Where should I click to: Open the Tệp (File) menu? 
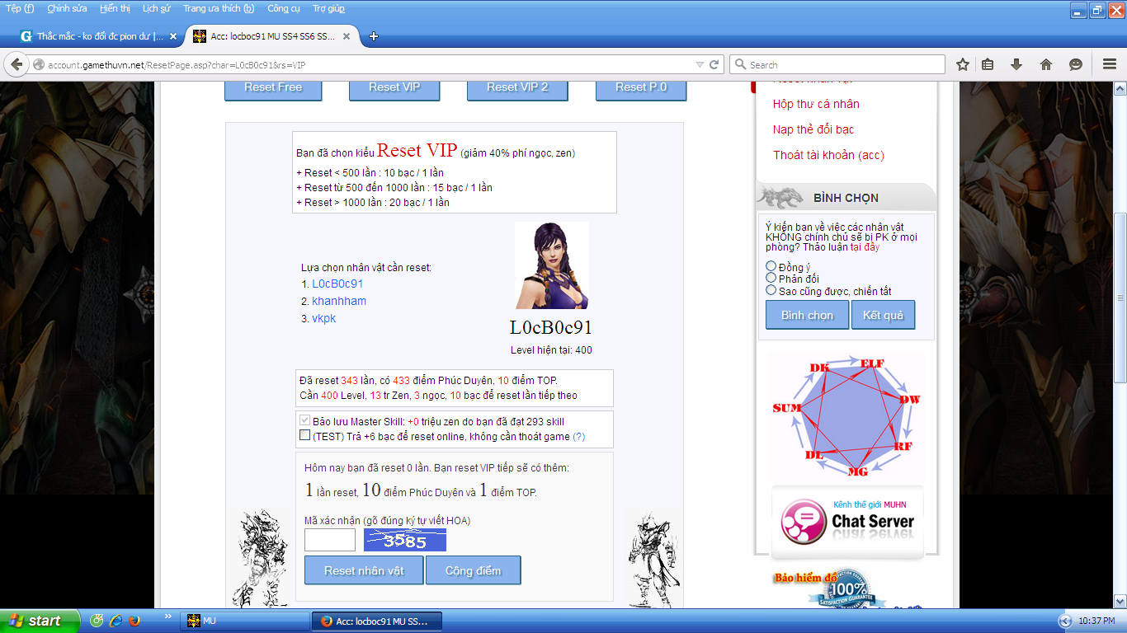tap(20, 8)
